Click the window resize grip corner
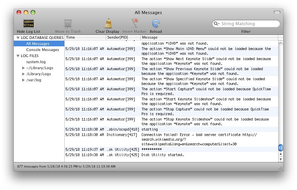 coord(280,168)
